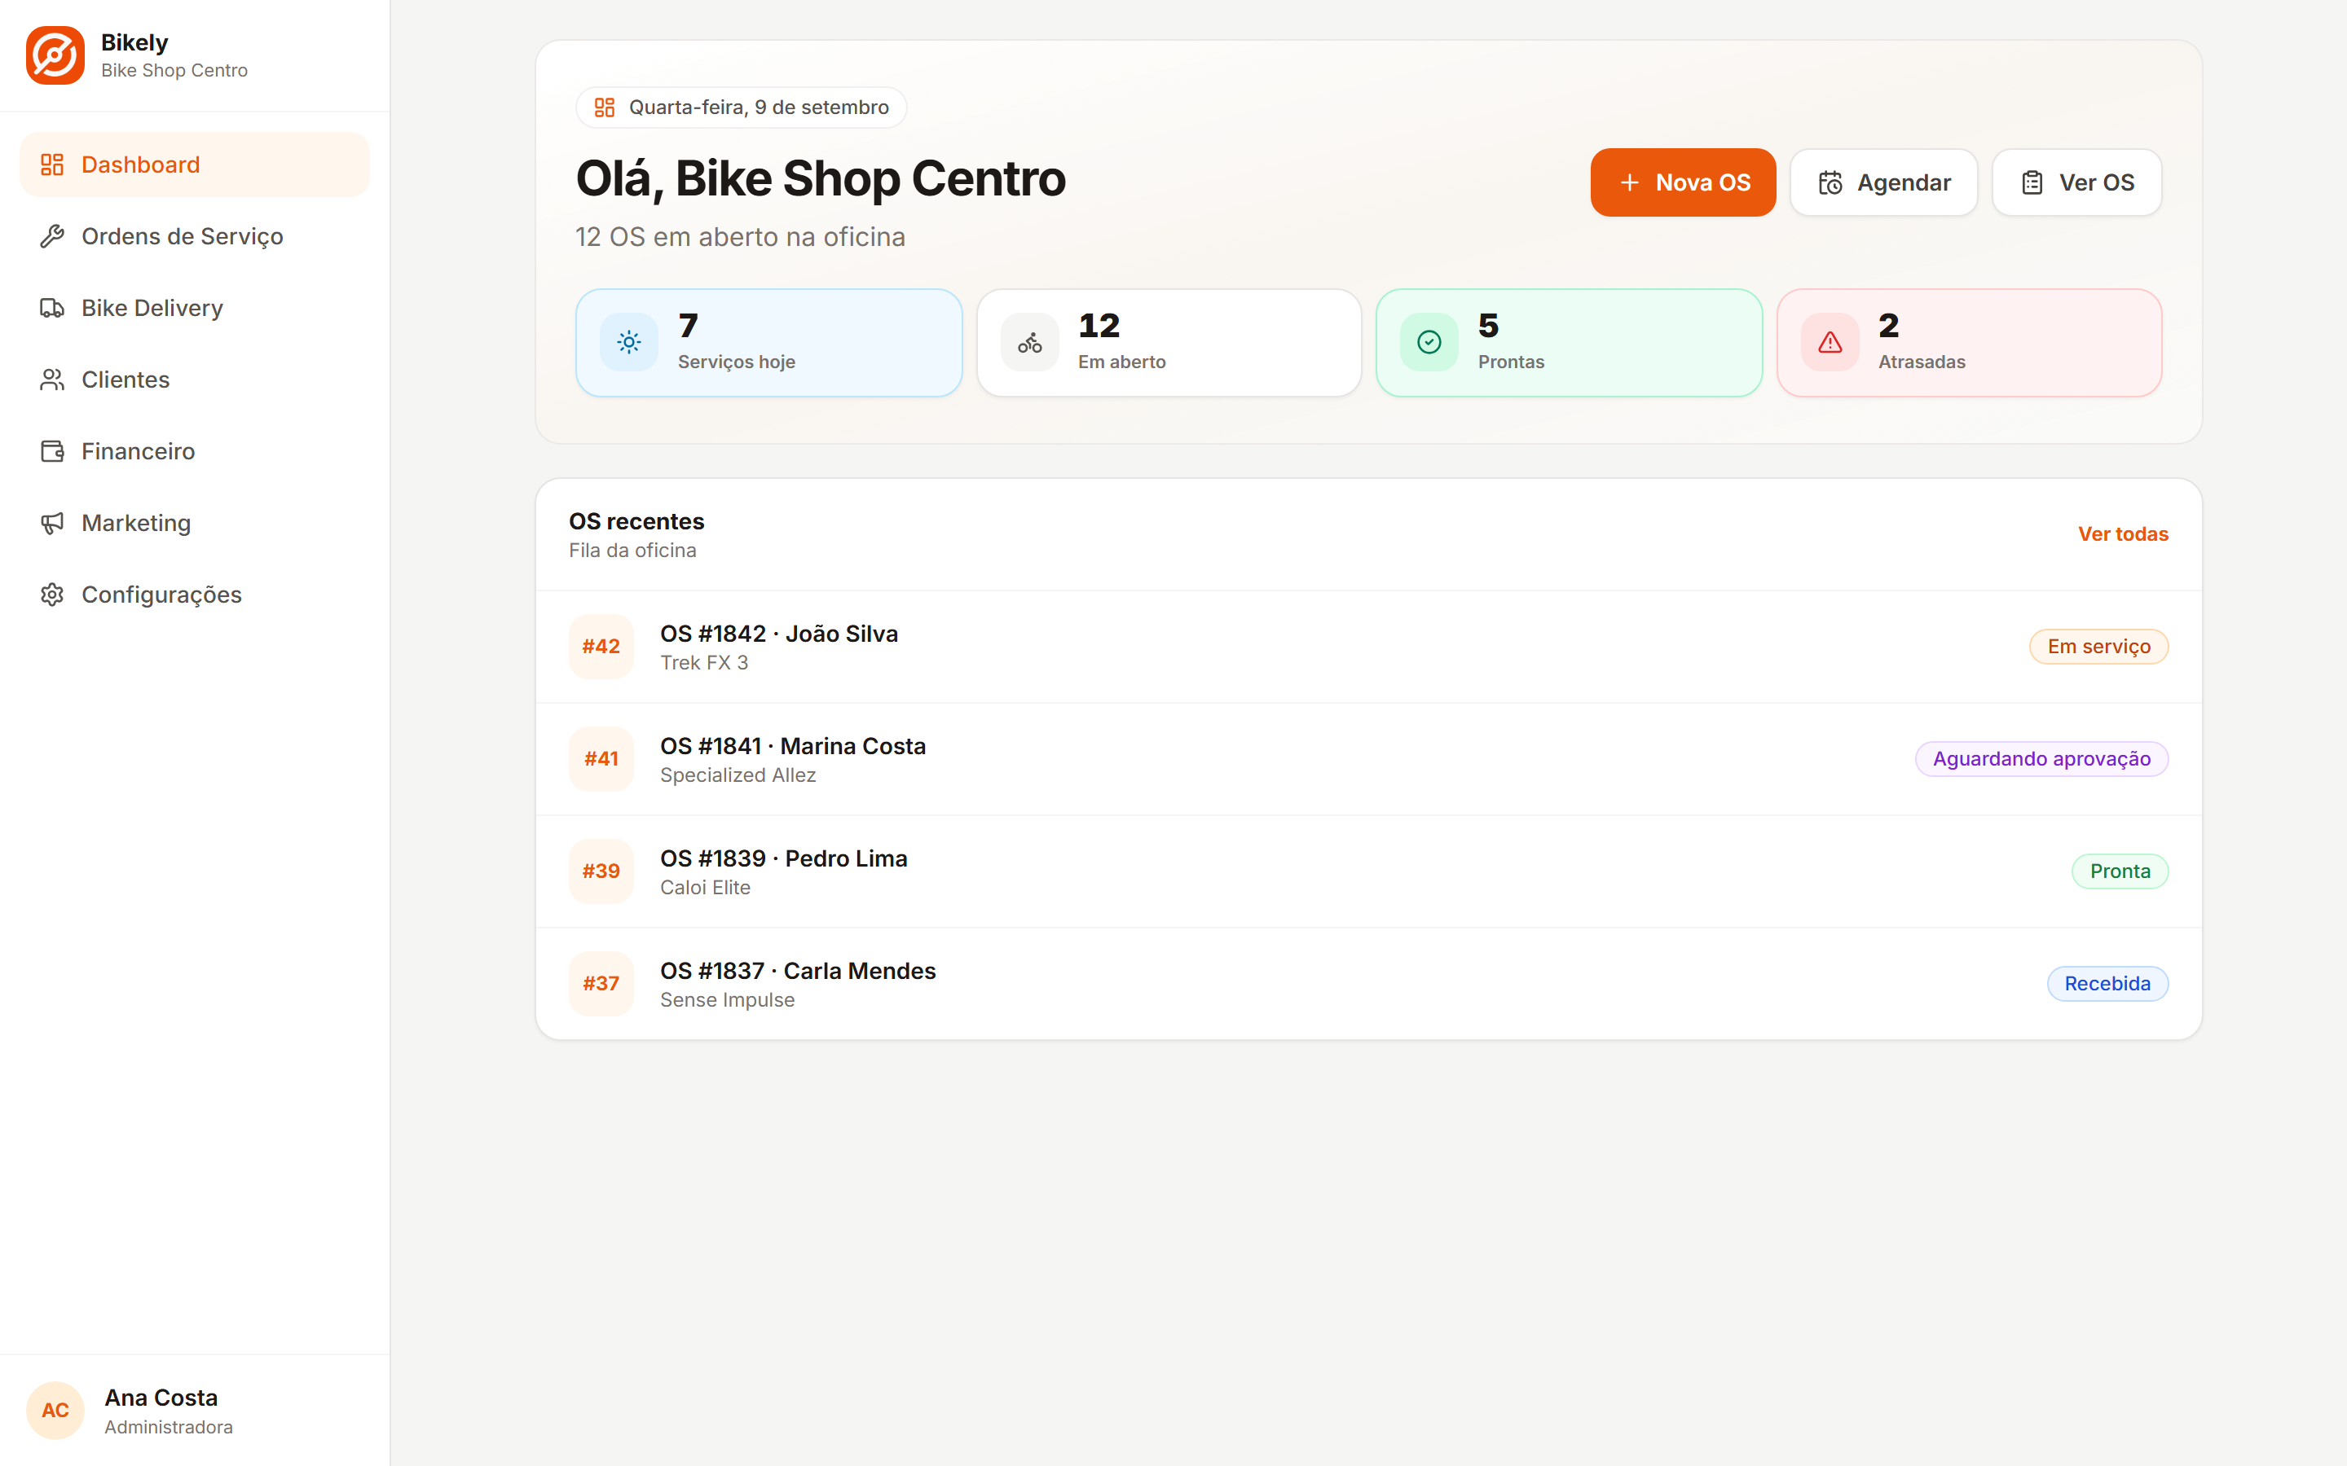The width and height of the screenshot is (2347, 1466).
Task: Click the Agendar button
Action: (x=1883, y=182)
